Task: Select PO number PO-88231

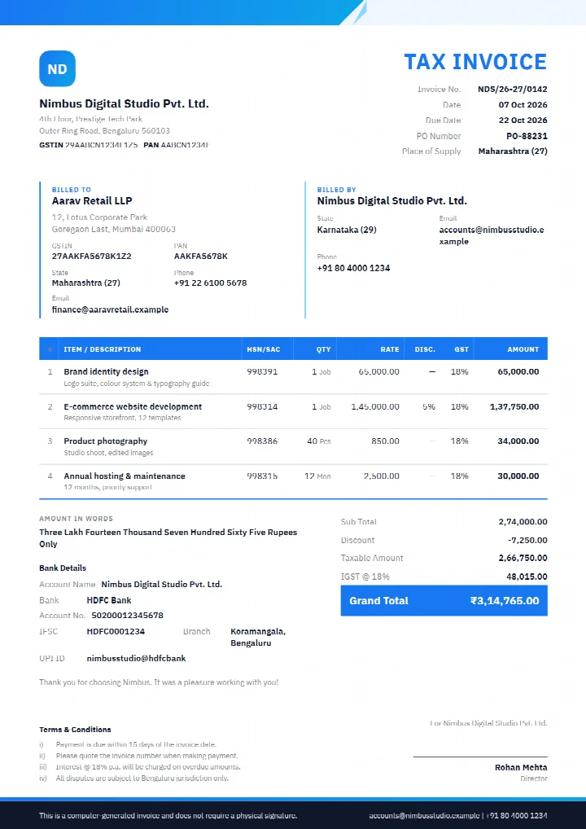Action: [x=527, y=136]
